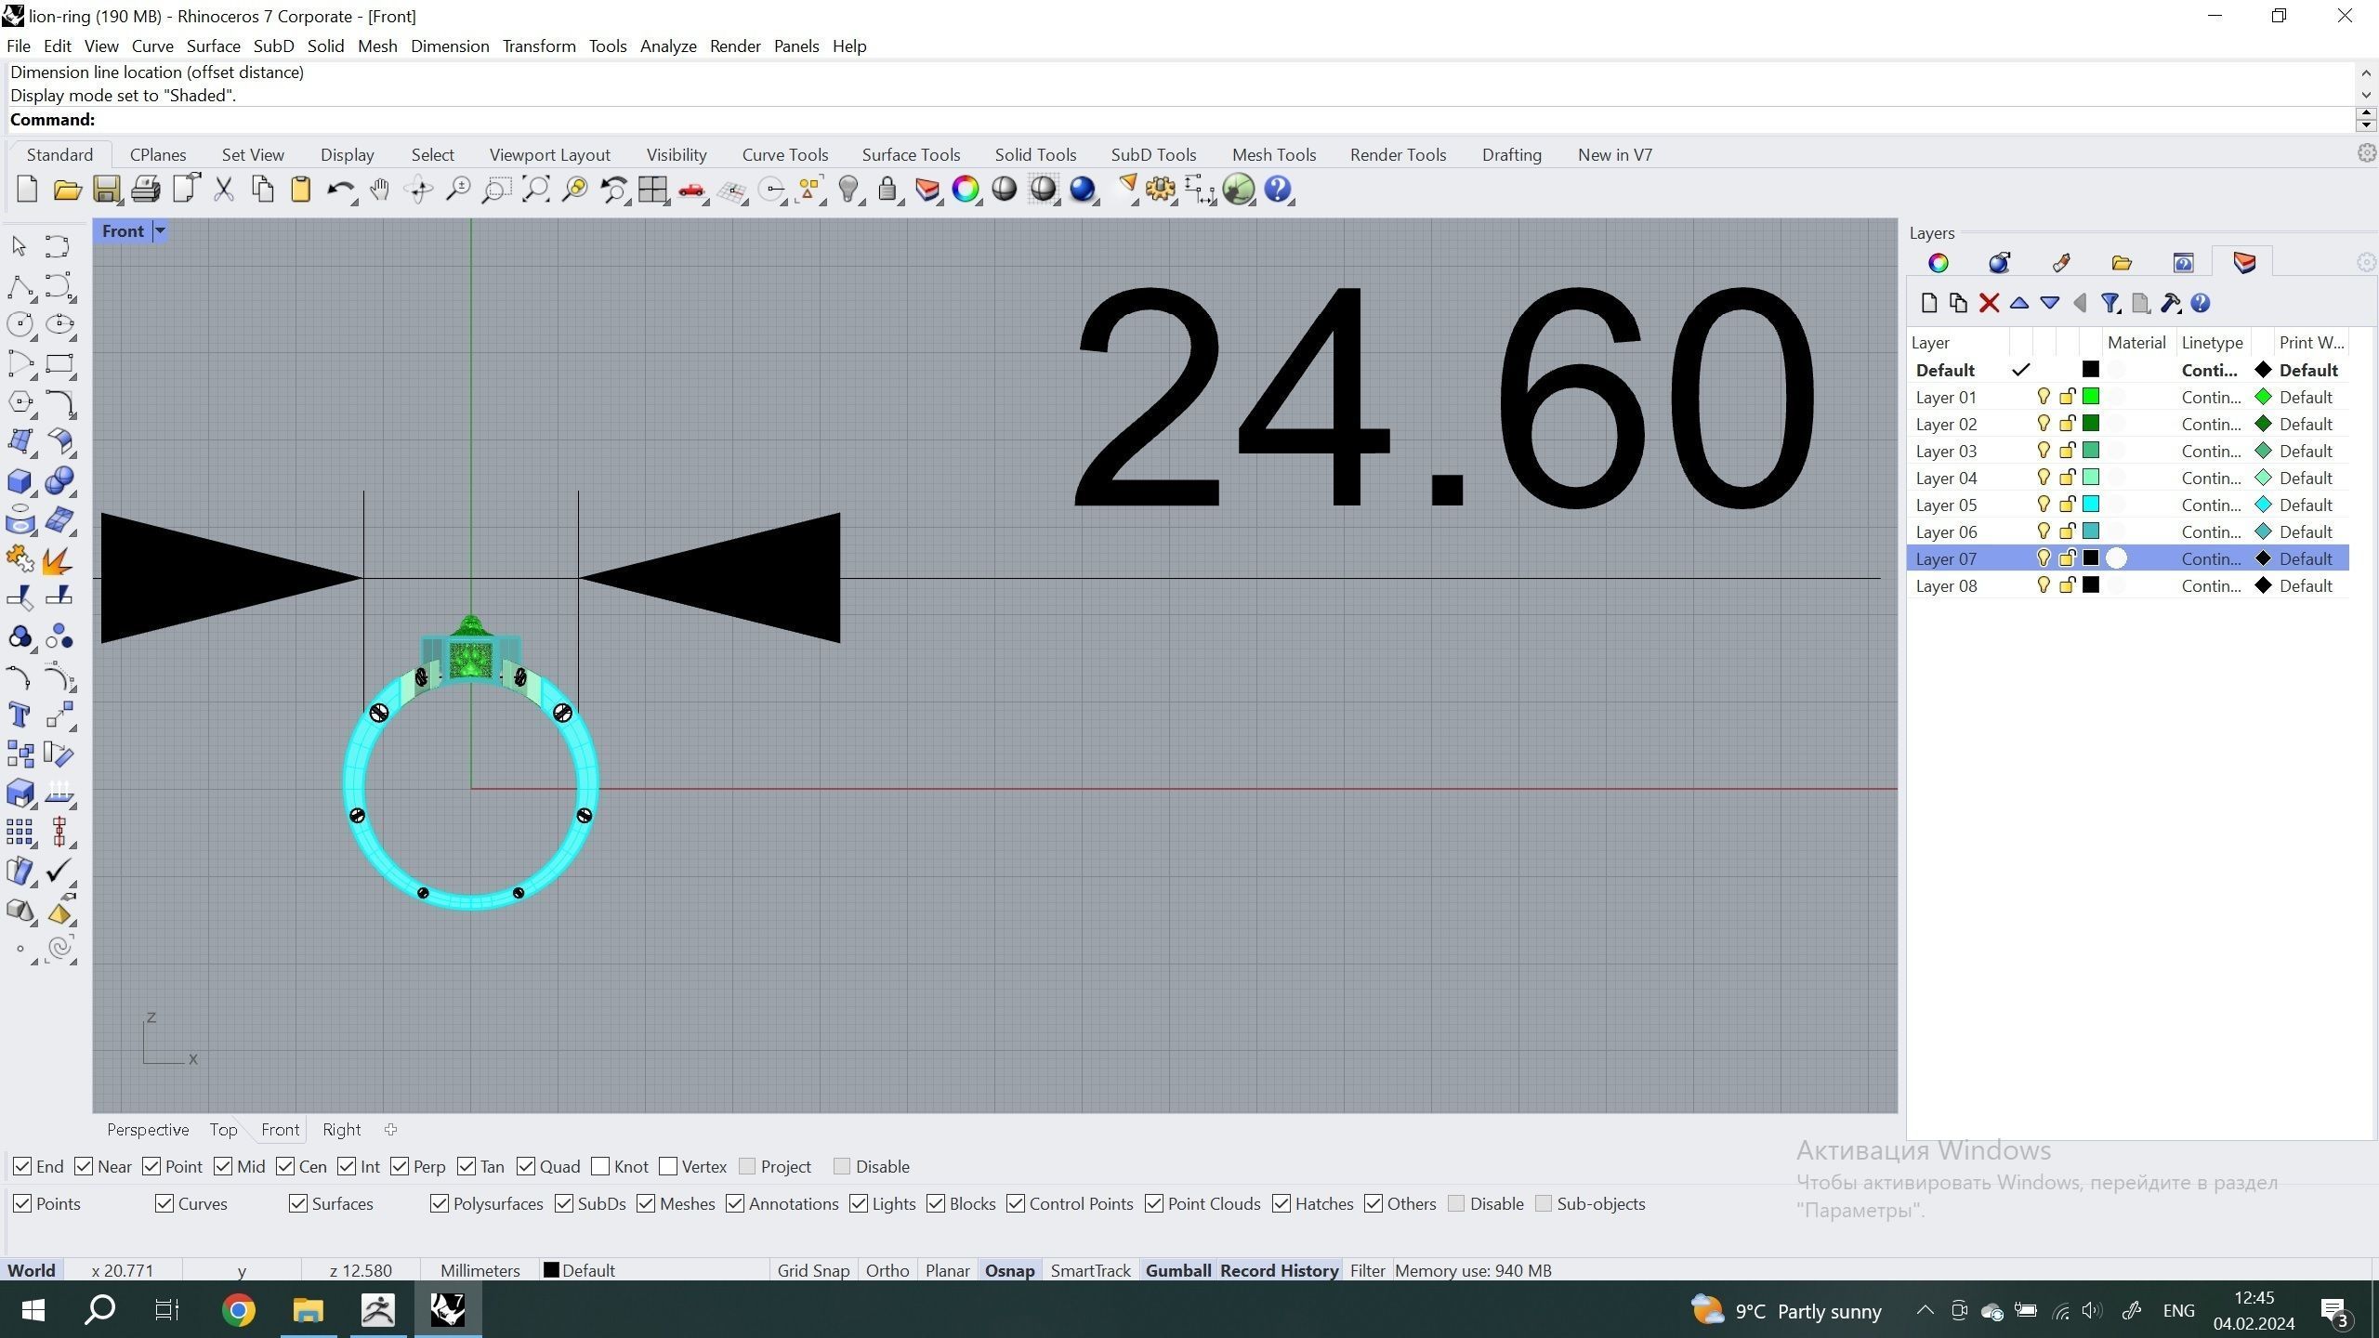Expand command history scroll-down arrow
The height and width of the screenshot is (1338, 2379).
click(2366, 95)
